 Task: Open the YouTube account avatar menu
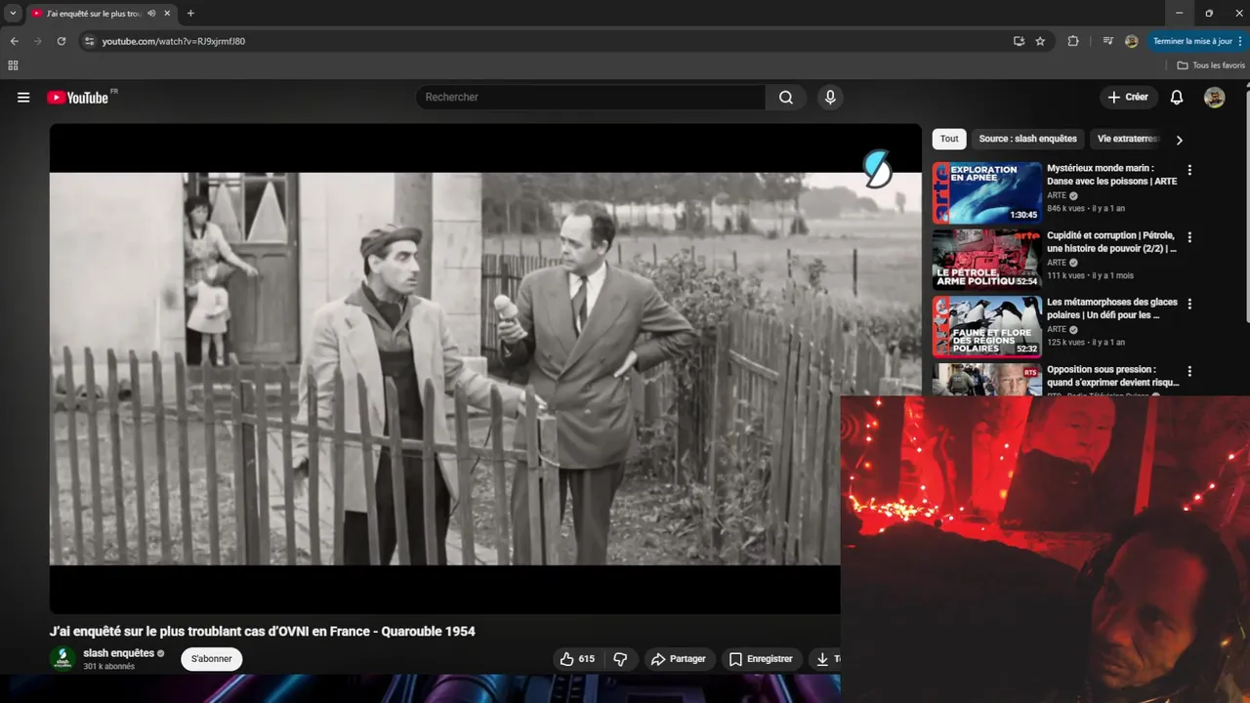[1214, 98]
